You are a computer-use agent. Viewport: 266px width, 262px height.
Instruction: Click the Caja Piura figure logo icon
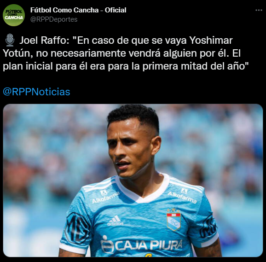click(107, 244)
